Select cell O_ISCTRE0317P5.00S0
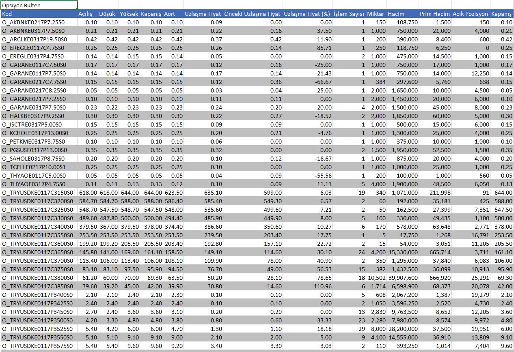This screenshot has width=514, height=352. tap(39, 124)
